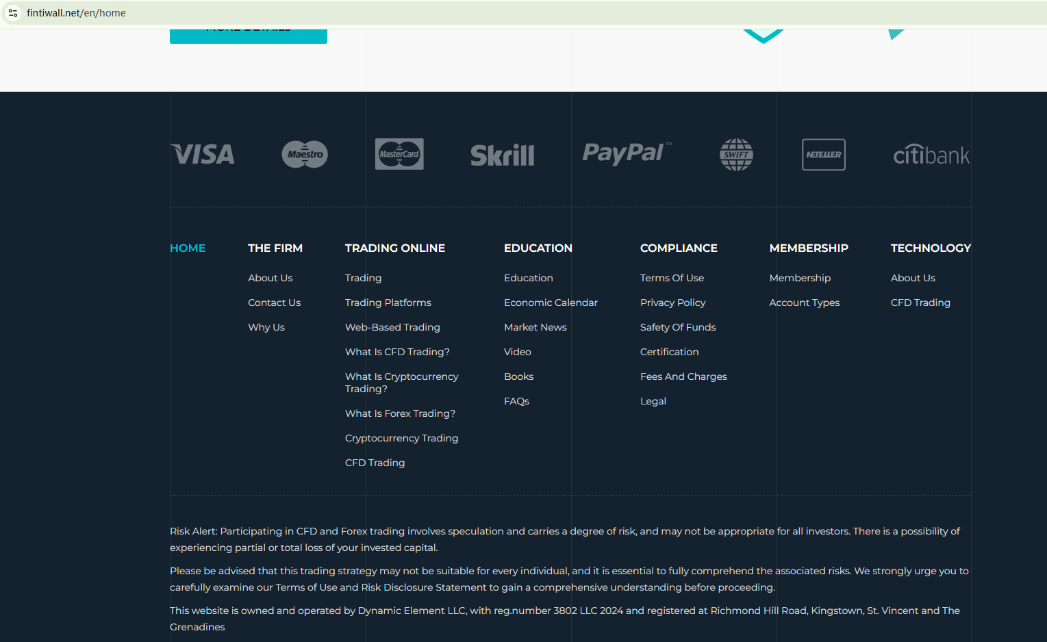The width and height of the screenshot is (1047, 642).
Task: Click the SWIFT globe logo
Action: (736, 155)
